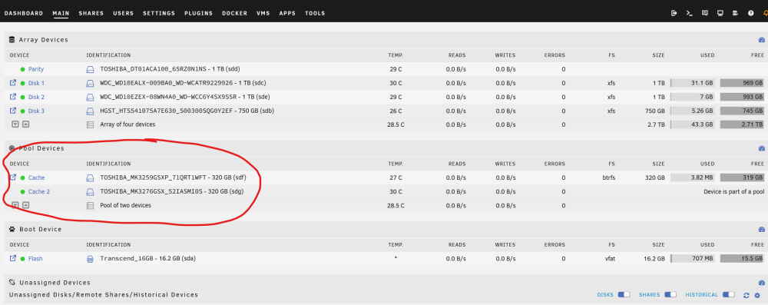The height and width of the screenshot is (305, 768).
Task: Click the 'Unassigned Disks/Remote Shares/Historical Devices' heading
Action: point(104,295)
